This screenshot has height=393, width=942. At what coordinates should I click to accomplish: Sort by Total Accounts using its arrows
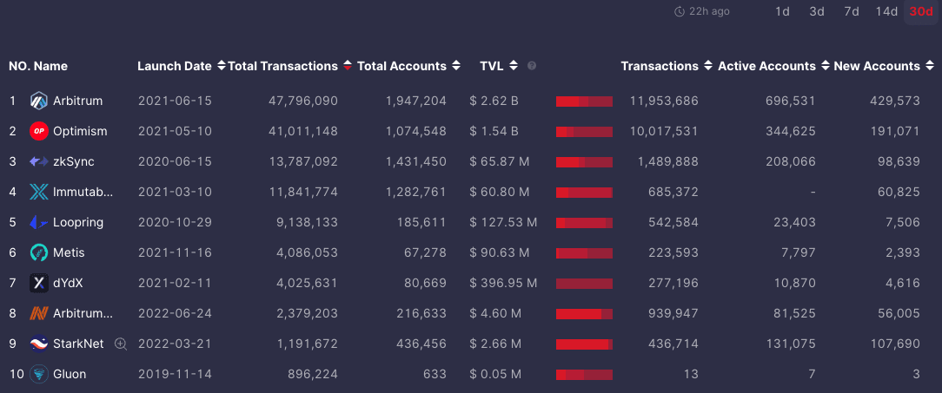point(456,66)
